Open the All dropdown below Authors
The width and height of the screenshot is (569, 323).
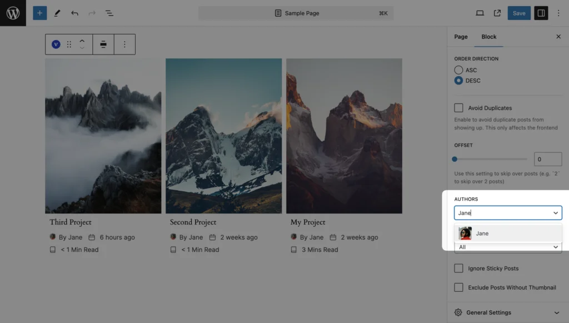click(508, 247)
